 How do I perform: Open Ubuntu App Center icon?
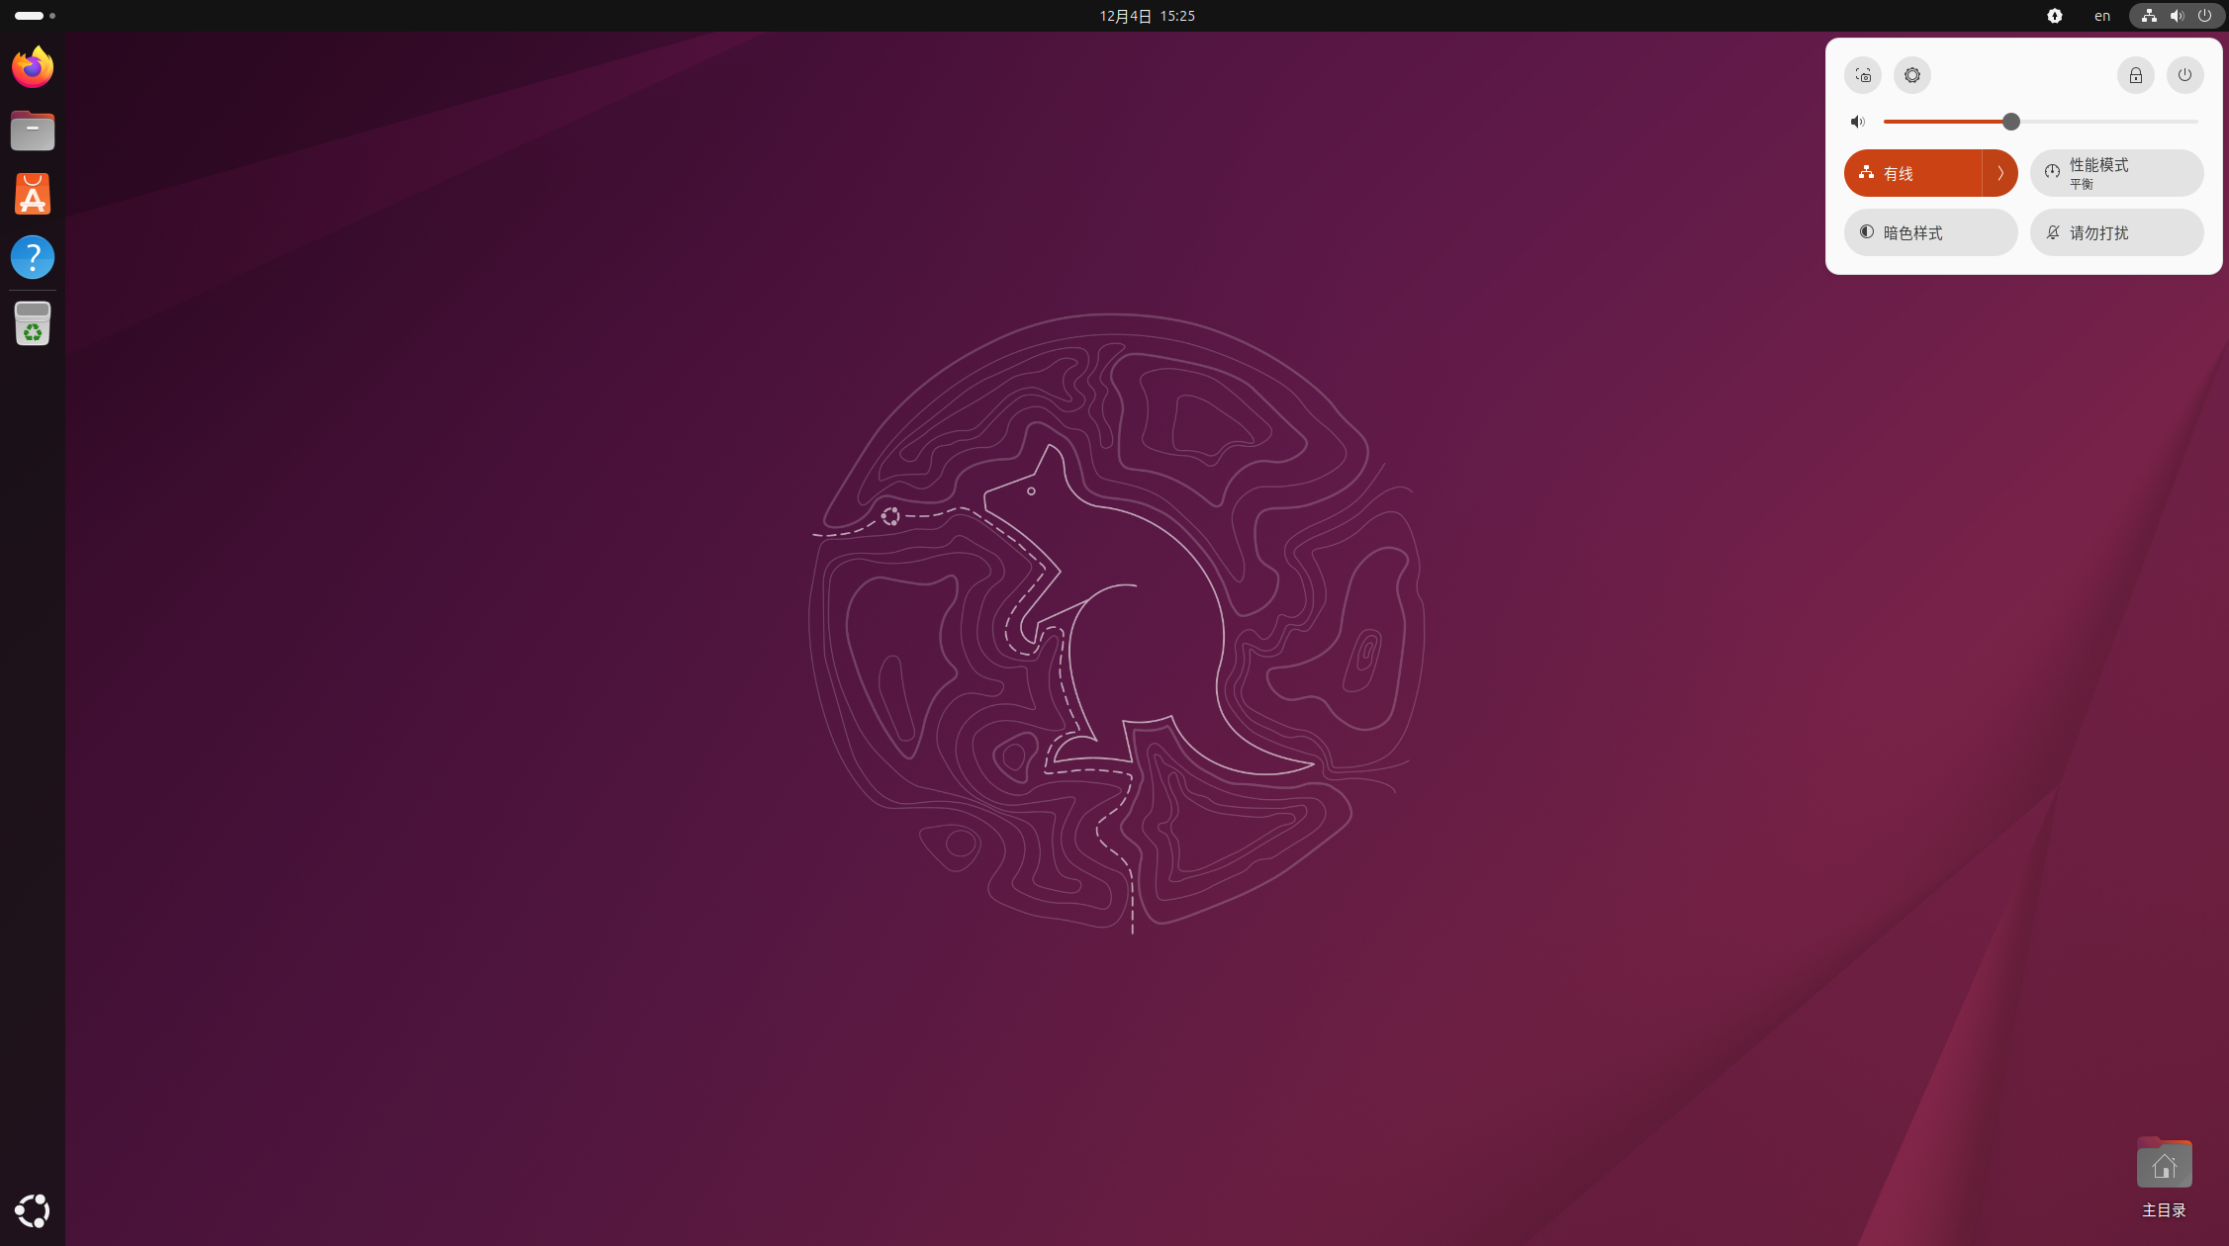point(33,194)
